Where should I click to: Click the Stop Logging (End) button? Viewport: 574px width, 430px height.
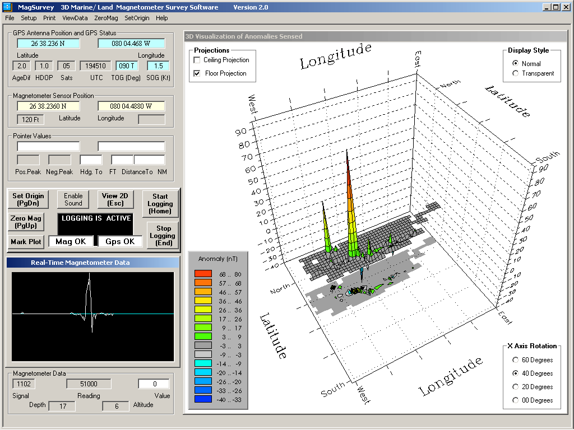(163, 235)
